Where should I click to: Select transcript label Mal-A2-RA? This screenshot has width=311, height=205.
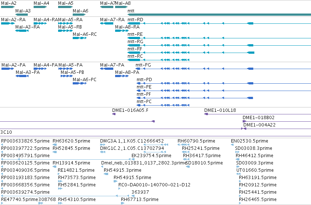pyautogui.click(x=13, y=20)
